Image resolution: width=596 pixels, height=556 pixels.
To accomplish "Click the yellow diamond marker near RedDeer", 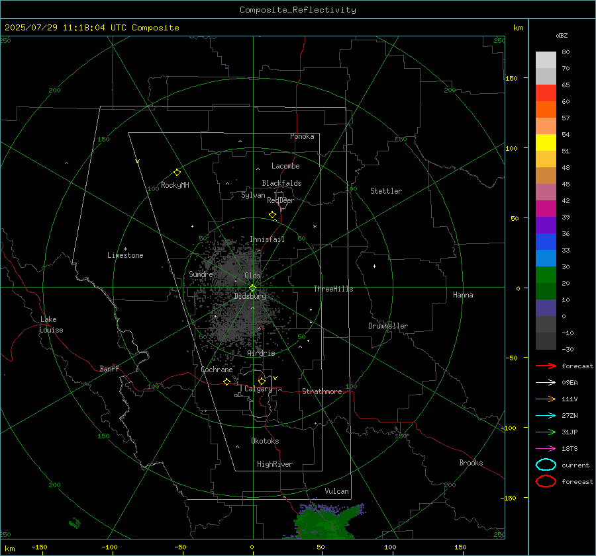I will (x=272, y=215).
